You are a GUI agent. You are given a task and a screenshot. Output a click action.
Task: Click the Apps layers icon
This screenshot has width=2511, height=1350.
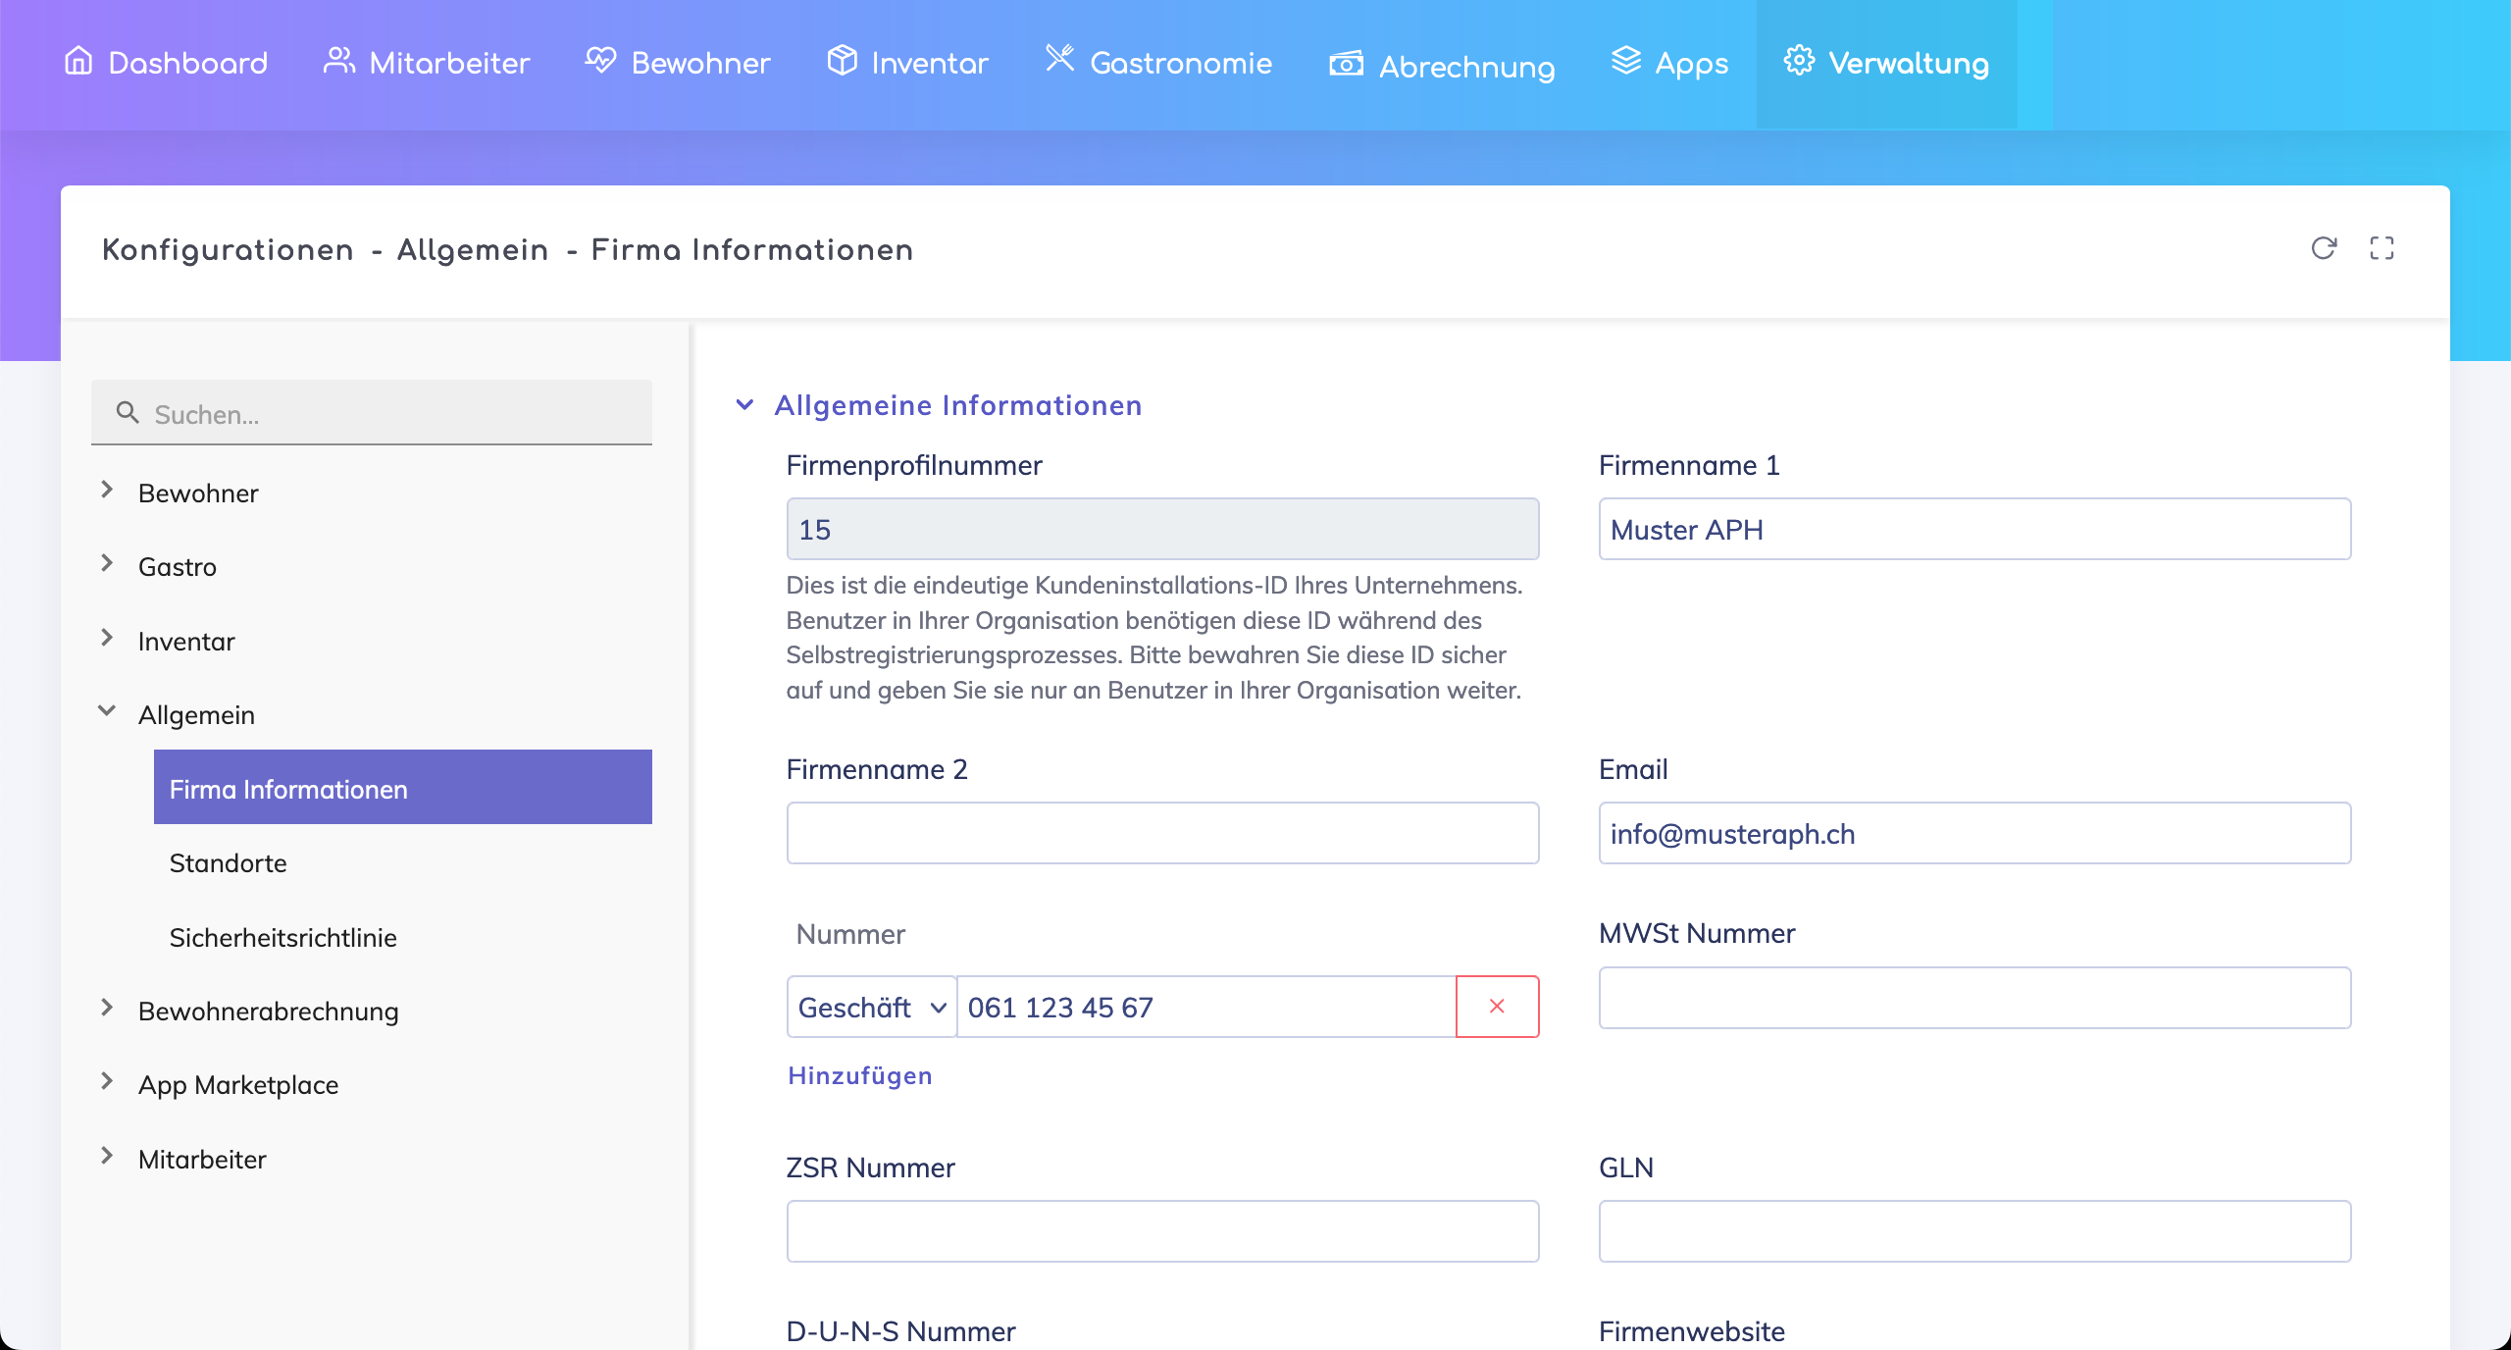click(x=1625, y=61)
